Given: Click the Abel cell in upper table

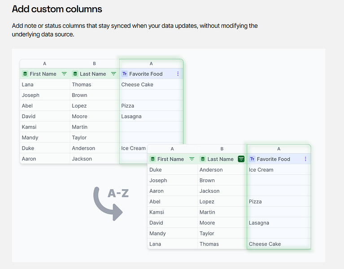Looking at the screenshot, I should tap(45, 106).
